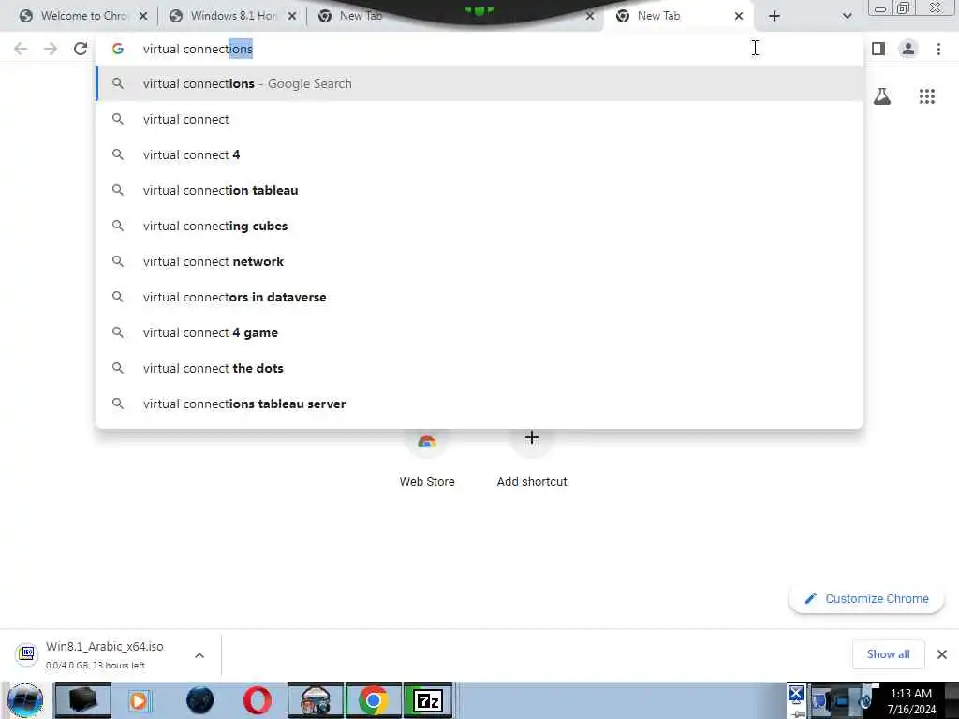959x719 pixels.
Task: Expand options for Win8.1_Arabic_x64.iso download
Action: [x=199, y=655]
